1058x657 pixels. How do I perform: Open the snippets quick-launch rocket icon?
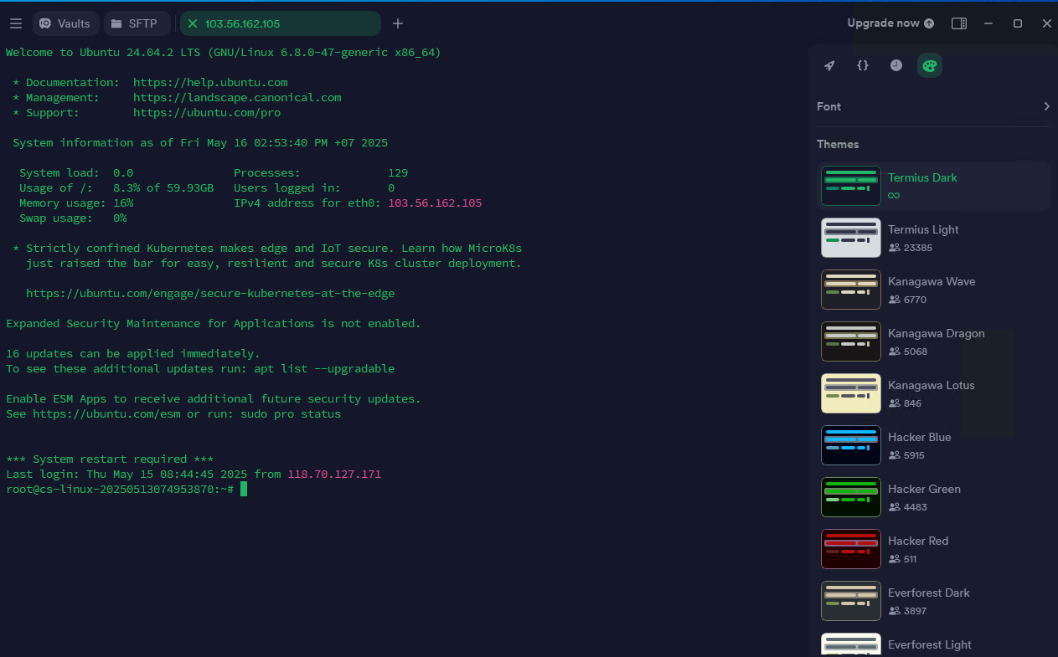pyautogui.click(x=829, y=65)
